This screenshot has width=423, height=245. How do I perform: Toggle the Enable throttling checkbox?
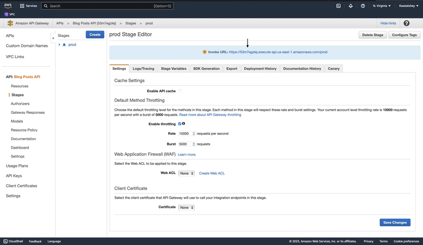point(180,124)
